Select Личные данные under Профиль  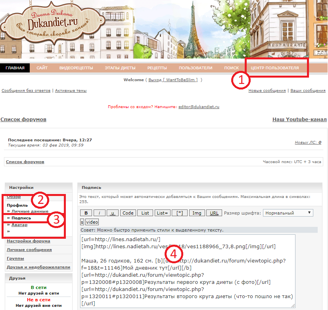(30, 211)
